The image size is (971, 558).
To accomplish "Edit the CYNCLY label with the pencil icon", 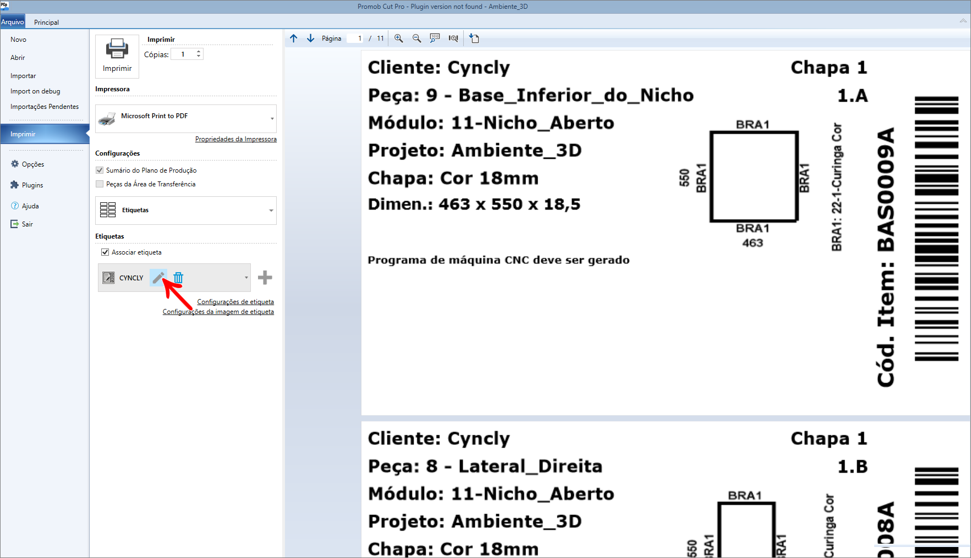I will coord(158,278).
